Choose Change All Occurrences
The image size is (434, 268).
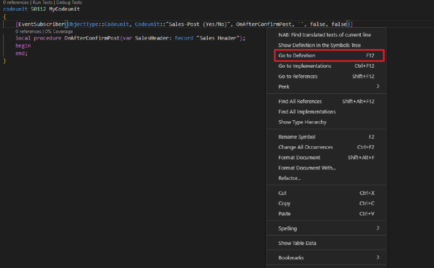(305, 147)
